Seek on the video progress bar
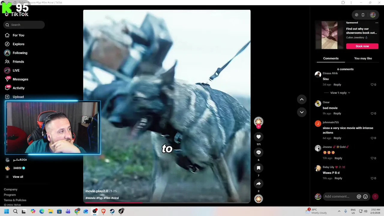 167,202
